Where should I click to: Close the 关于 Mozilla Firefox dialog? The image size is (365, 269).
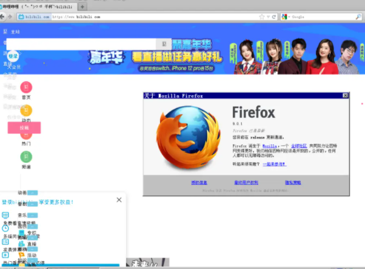(345, 95)
